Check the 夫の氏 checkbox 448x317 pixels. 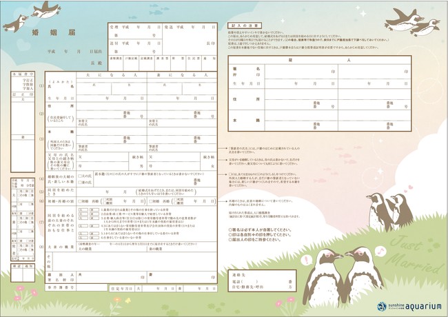(x=81, y=176)
